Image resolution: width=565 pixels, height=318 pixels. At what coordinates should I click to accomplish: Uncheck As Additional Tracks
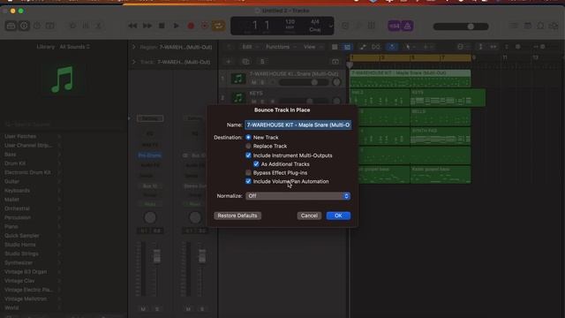tap(256, 164)
